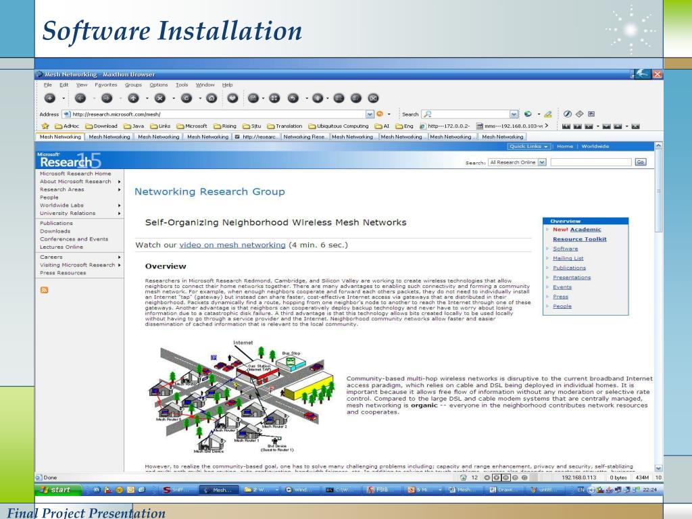The height and width of the screenshot is (519, 692).
Task: Click the page scrollbar down arrow
Action: pyautogui.click(x=658, y=468)
